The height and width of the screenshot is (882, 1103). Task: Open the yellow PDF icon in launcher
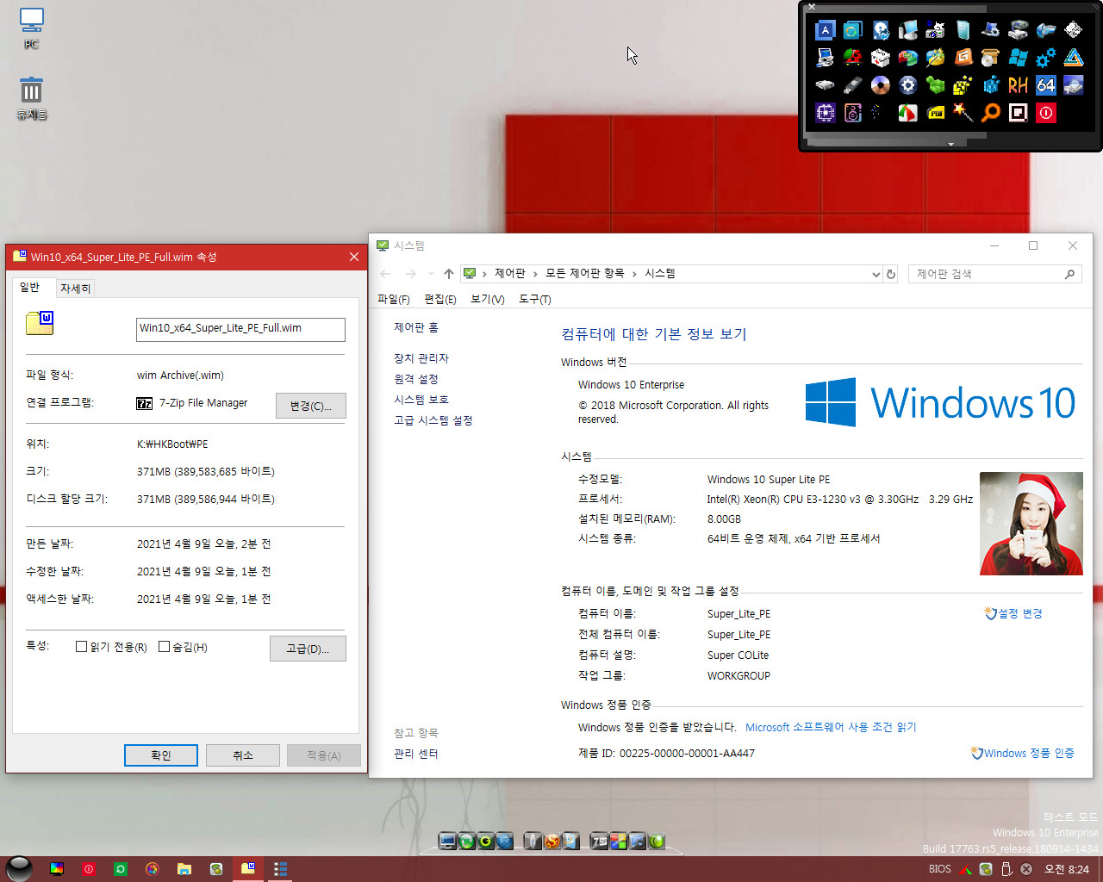coord(935,113)
